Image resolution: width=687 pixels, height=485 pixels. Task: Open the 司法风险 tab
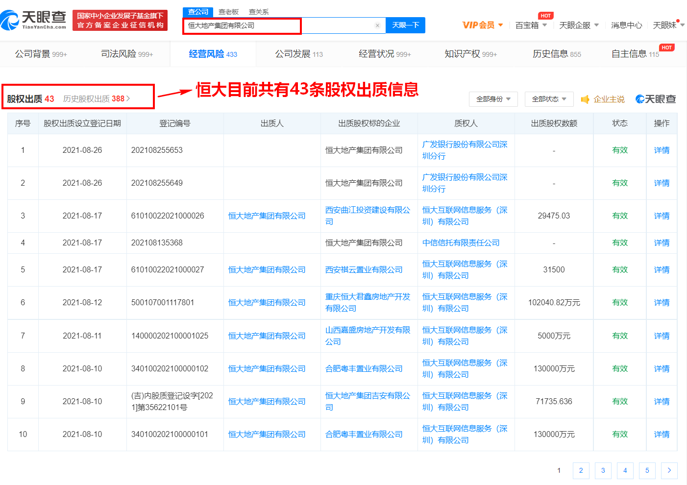(127, 54)
